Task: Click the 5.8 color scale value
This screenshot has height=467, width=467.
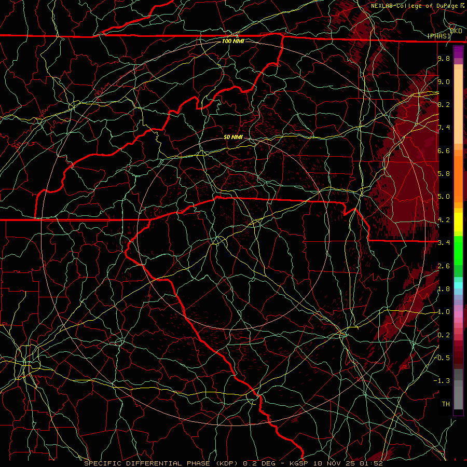Action: 444,174
